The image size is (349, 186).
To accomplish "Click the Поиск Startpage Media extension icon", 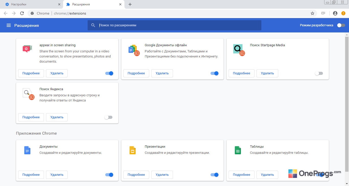I will click(239, 50).
